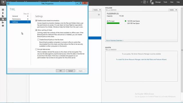Open All Servers icon in left sidebar
This screenshot has height=103, width=183.
tap(3, 16)
